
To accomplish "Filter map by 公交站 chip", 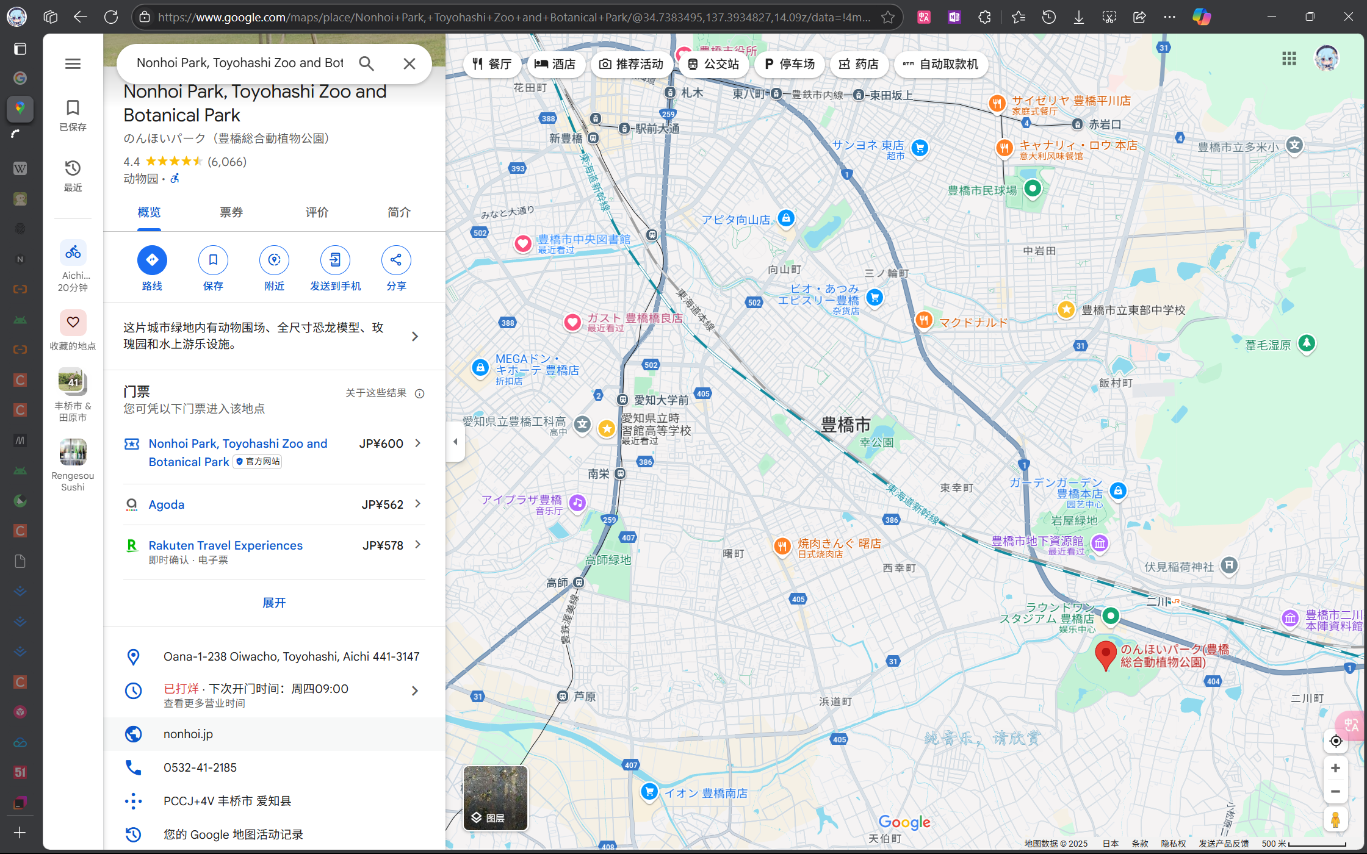I will pyautogui.click(x=713, y=64).
